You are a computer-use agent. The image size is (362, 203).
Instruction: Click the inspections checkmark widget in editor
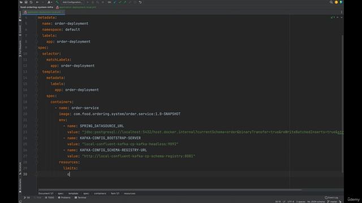(x=333, y=17)
